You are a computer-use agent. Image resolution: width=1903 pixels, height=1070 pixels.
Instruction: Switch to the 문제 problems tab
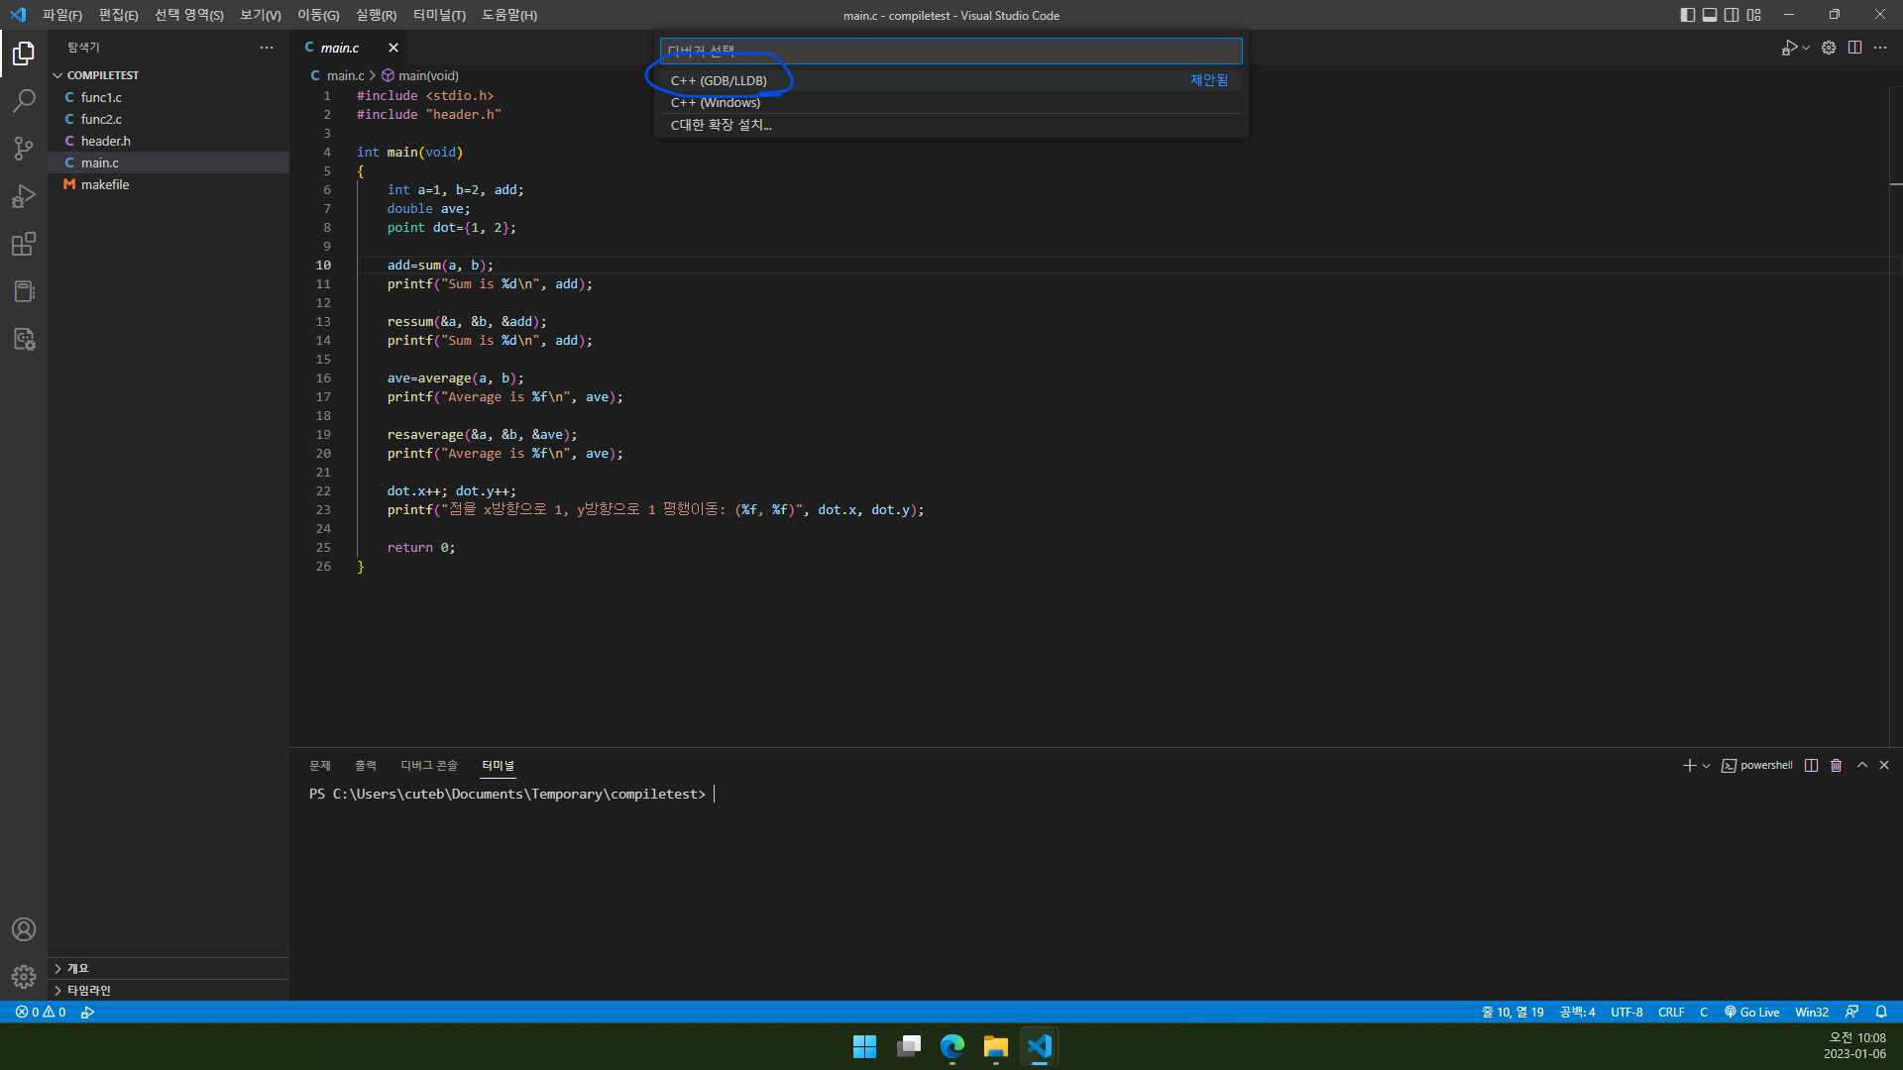tap(319, 765)
